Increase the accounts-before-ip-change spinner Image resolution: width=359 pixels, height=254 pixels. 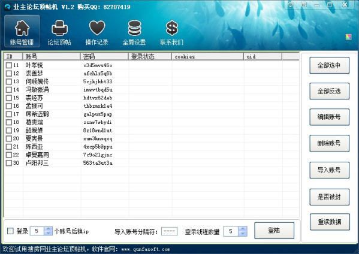click(x=48, y=229)
